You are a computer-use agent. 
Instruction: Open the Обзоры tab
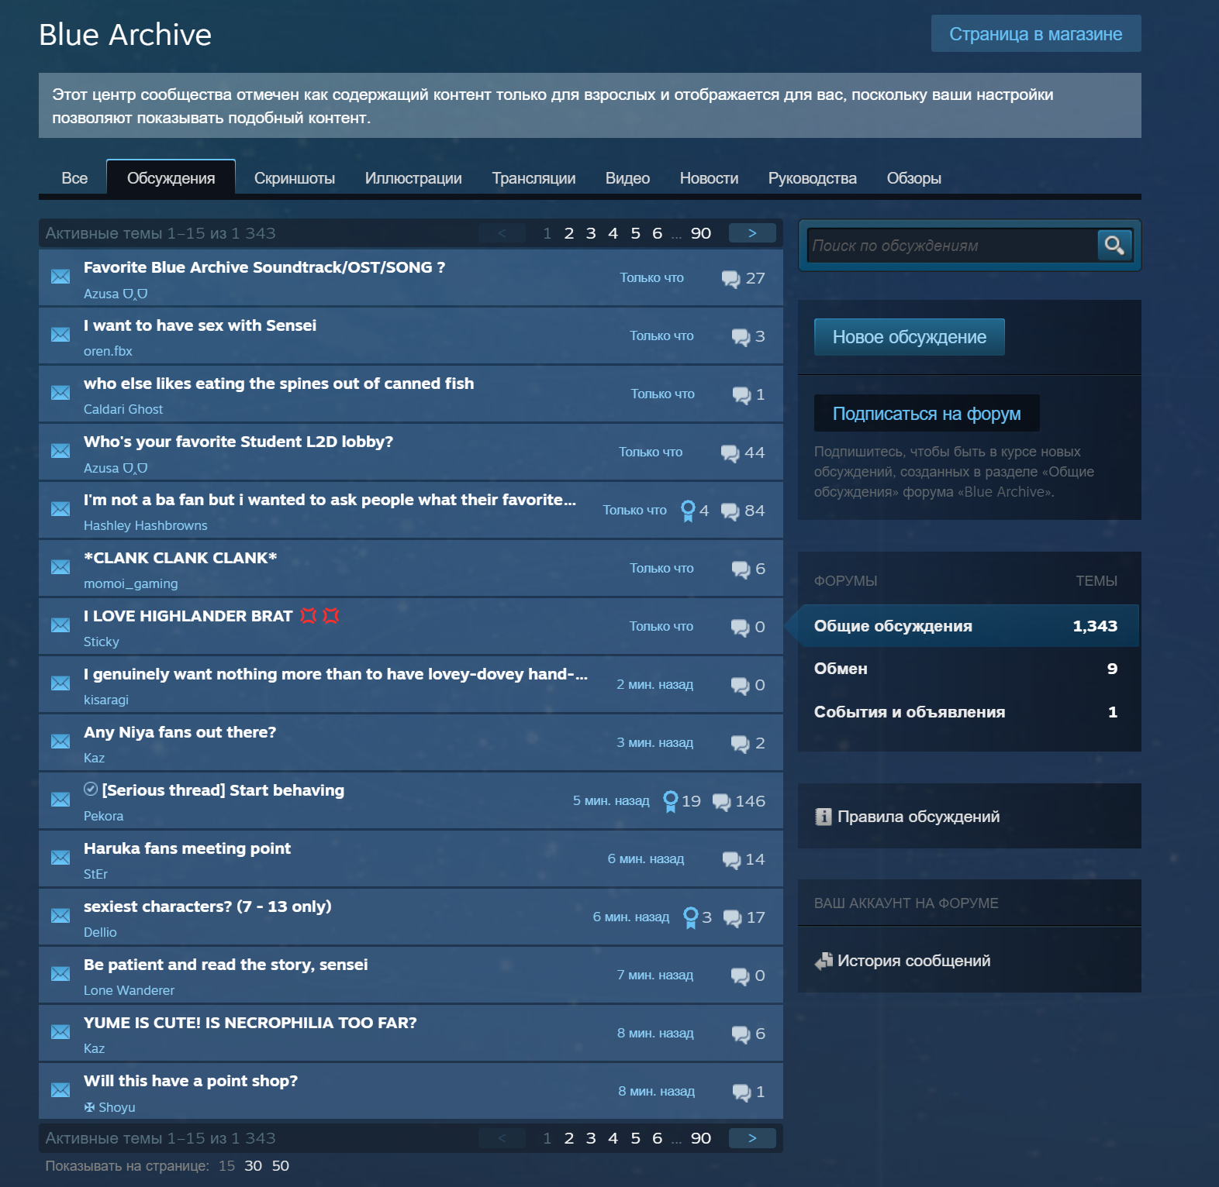914,178
